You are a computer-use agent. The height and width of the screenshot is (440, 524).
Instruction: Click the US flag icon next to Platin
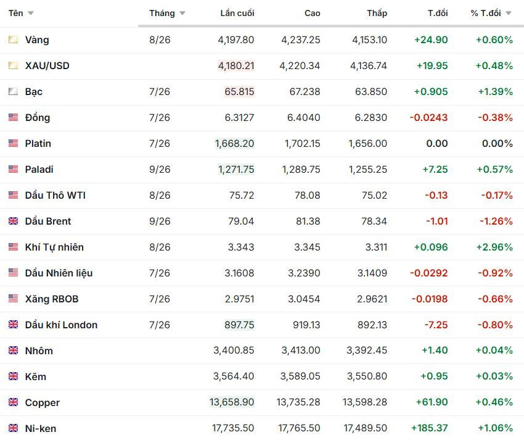(x=14, y=143)
